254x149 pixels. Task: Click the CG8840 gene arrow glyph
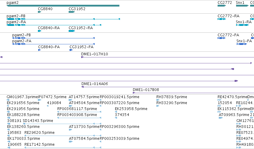click(39, 12)
